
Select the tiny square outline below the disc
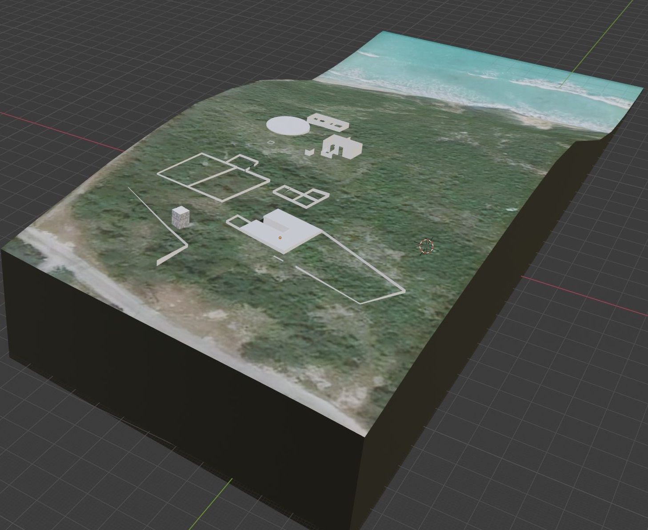coord(271,143)
